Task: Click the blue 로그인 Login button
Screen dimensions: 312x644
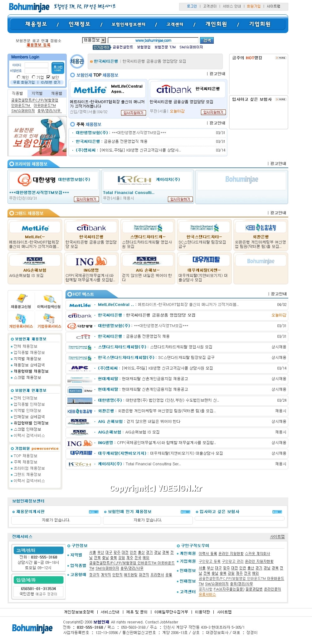Action: coord(58,68)
